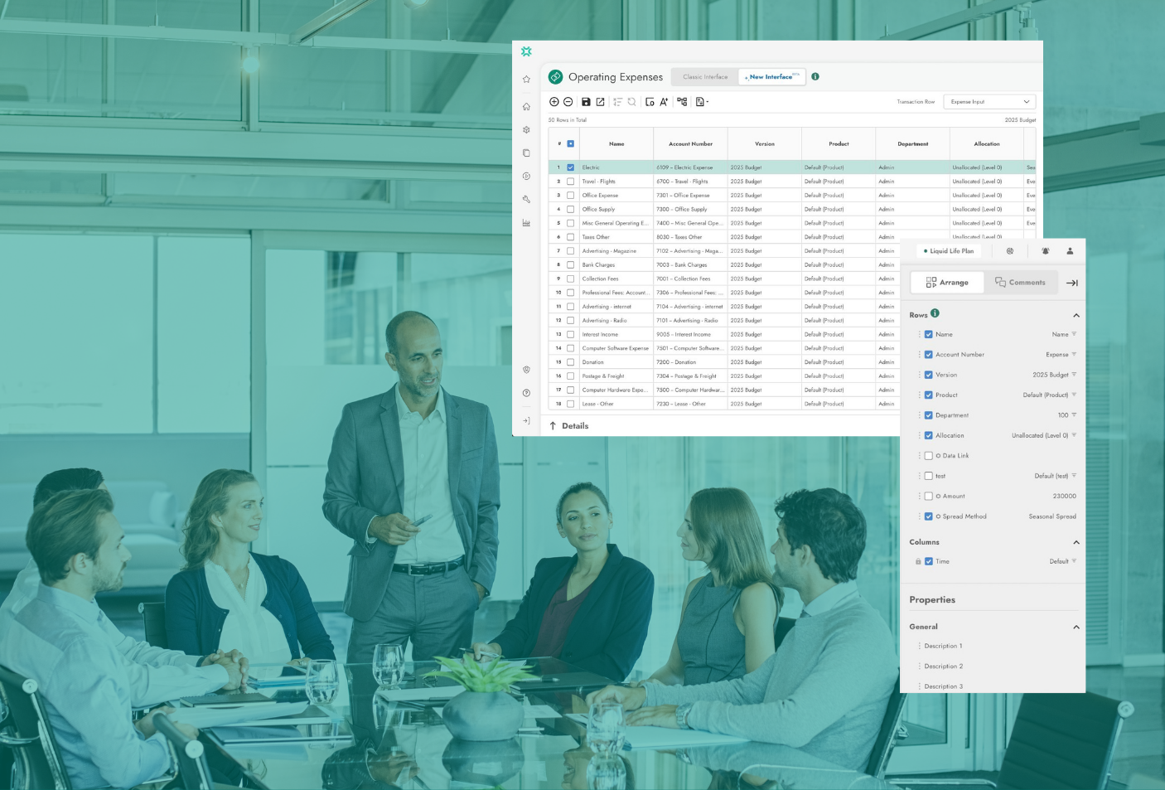Switch to the Classic Interface tab
The height and width of the screenshot is (790, 1165).
[x=704, y=76]
